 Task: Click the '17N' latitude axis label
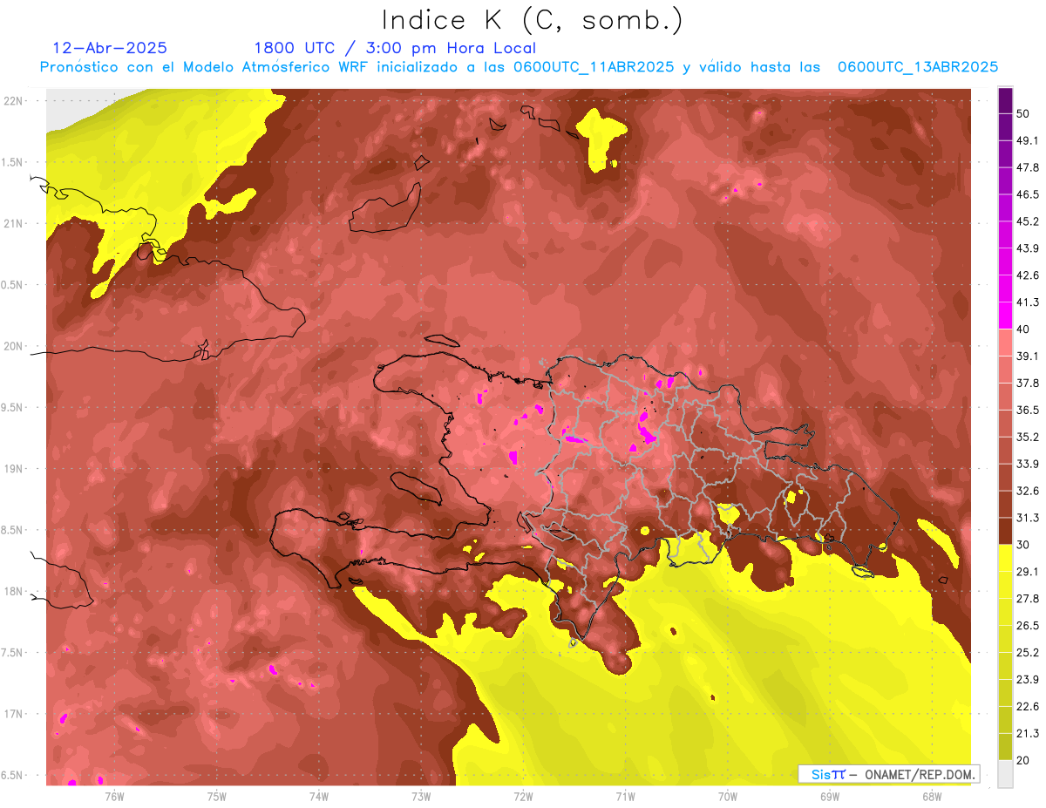(x=14, y=714)
